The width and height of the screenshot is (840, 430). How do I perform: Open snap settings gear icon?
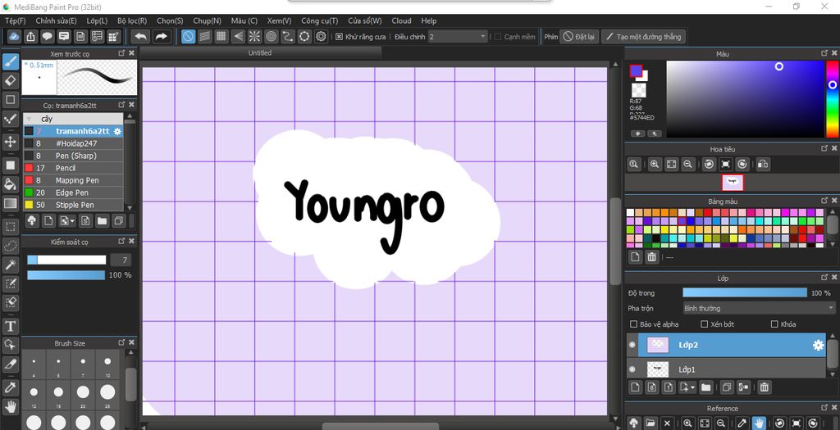click(x=321, y=36)
